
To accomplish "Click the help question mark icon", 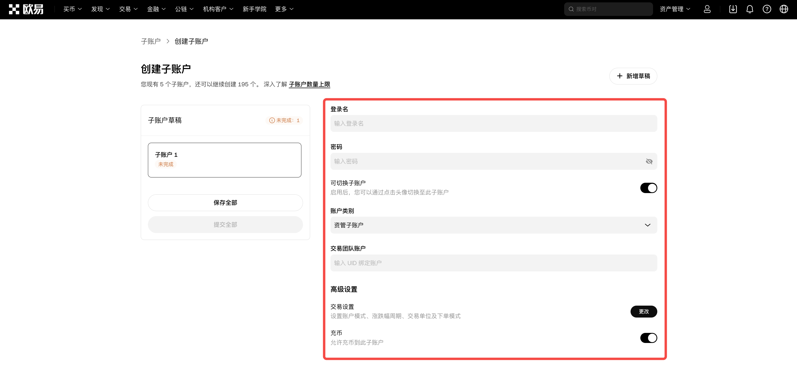I will click(767, 9).
